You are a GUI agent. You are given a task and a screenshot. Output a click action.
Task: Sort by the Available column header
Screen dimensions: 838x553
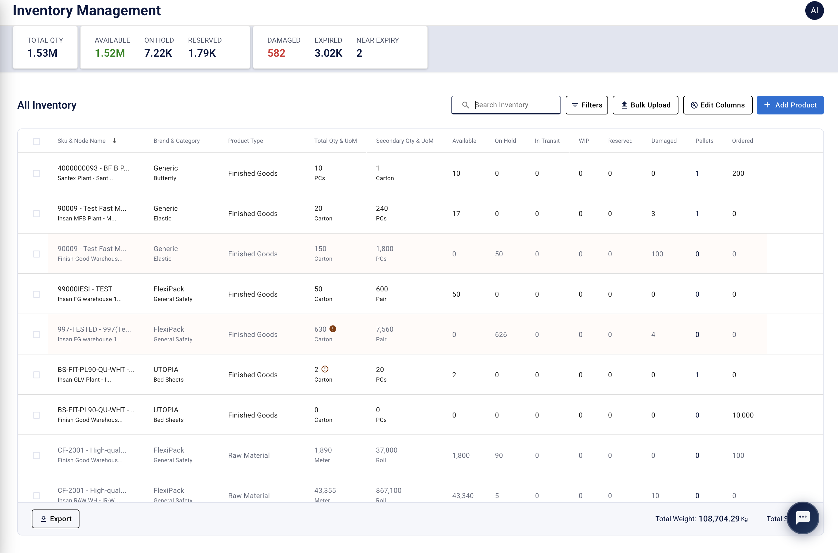[464, 141]
